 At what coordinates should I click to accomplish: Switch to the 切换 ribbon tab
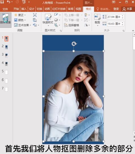[39, 9]
